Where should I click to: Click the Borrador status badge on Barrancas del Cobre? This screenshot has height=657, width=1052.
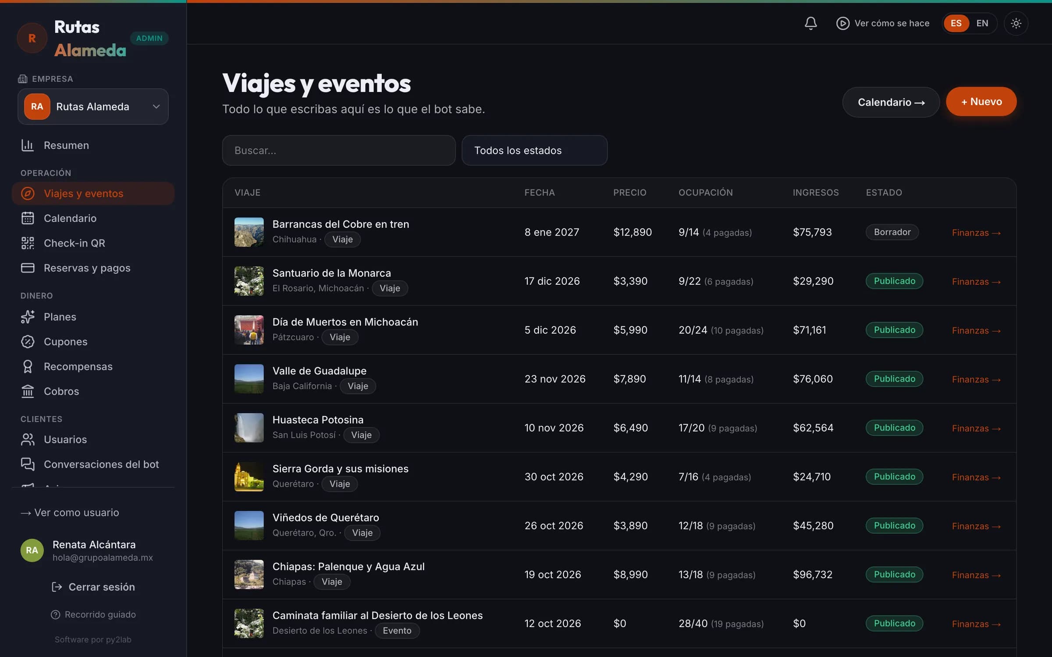[x=892, y=232]
